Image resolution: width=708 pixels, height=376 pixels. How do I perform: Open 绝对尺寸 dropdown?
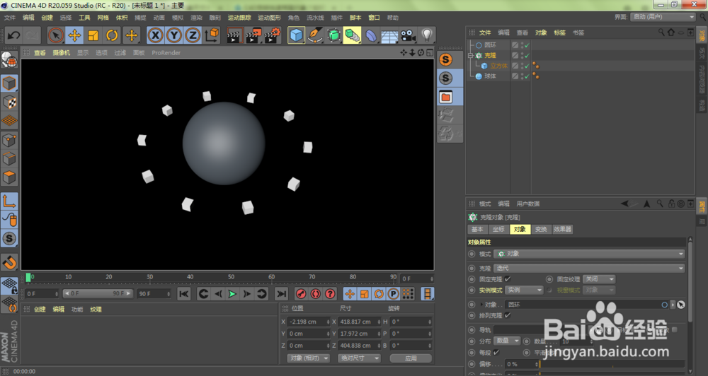click(360, 358)
